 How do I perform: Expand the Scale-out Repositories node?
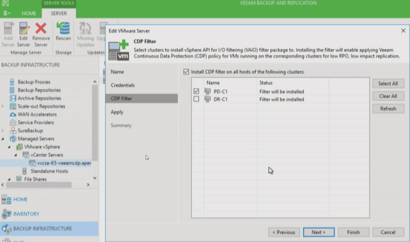tap(3, 106)
